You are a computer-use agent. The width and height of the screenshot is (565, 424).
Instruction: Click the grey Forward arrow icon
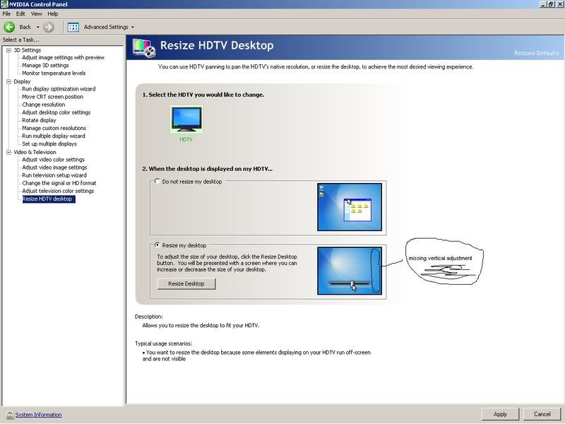click(49, 27)
